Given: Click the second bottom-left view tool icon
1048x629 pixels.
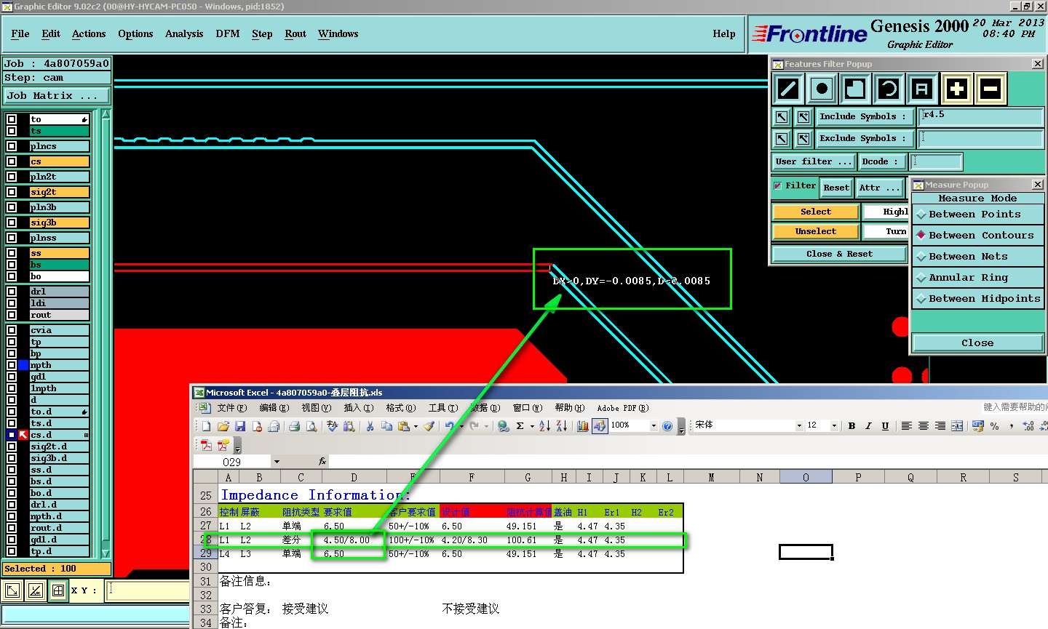Looking at the screenshot, I should coord(35,590).
